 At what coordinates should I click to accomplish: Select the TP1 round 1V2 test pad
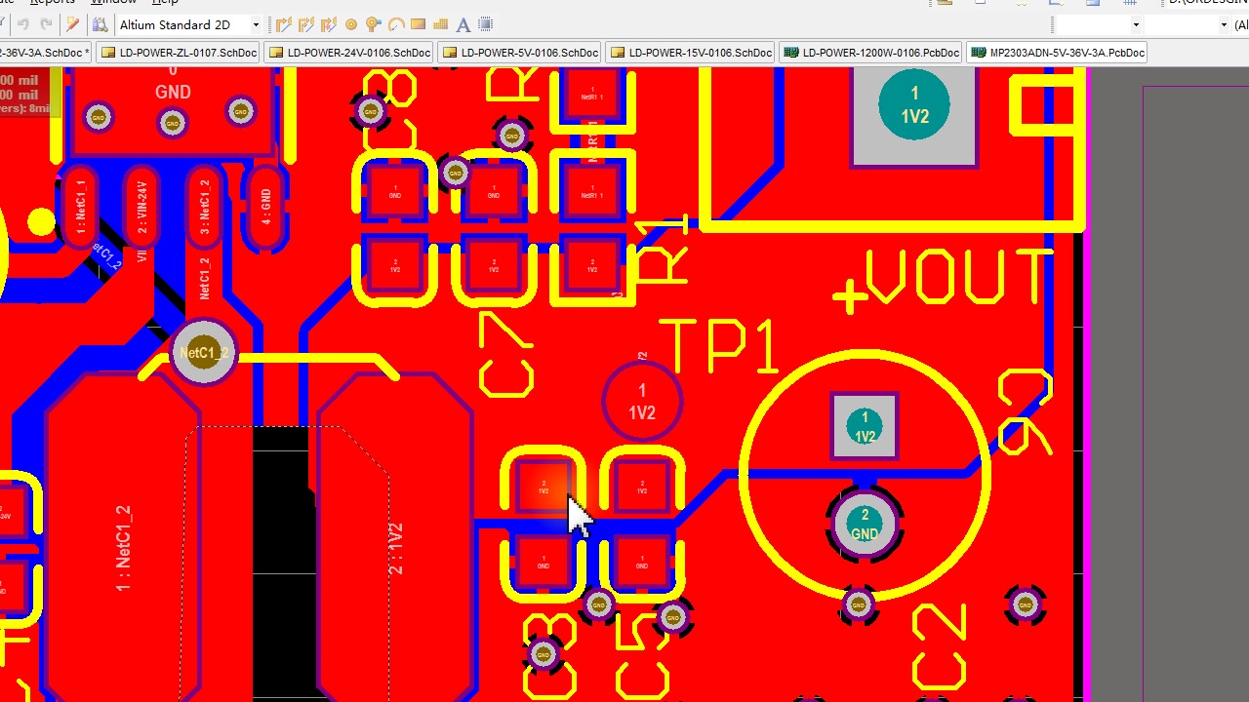click(642, 402)
